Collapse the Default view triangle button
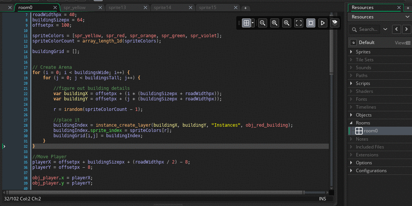Screen dimensions: 412x206 click(x=353, y=42)
